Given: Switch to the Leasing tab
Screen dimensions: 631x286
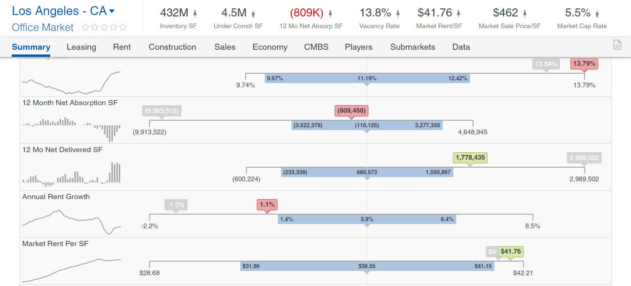Looking at the screenshot, I should pyautogui.click(x=81, y=47).
